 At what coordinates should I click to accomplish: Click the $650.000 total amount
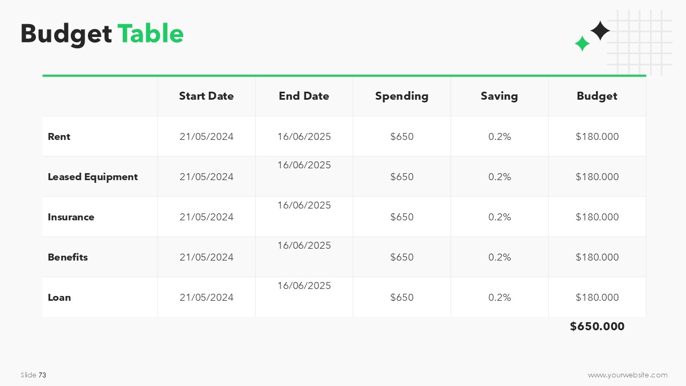point(597,326)
